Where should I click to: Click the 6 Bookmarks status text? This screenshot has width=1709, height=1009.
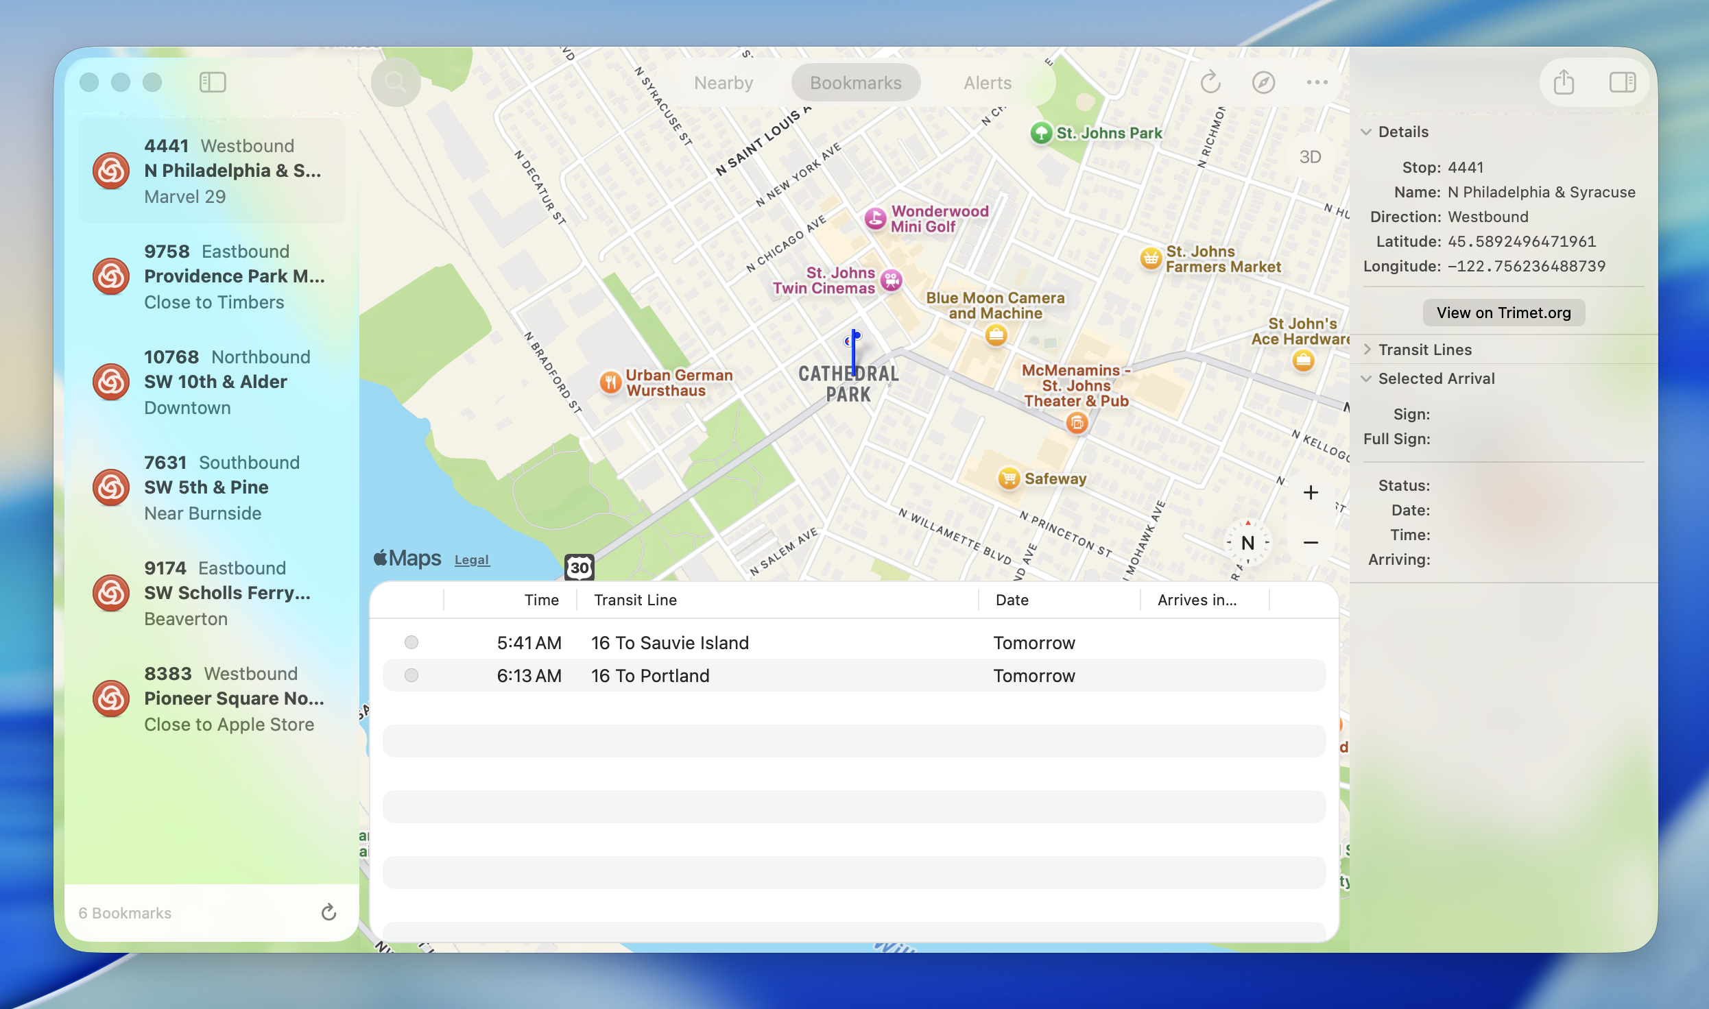tap(125, 913)
